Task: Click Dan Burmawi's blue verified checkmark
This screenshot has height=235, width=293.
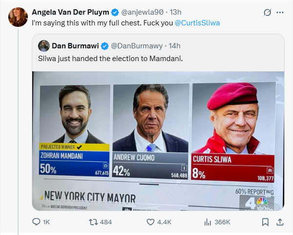Action: point(105,46)
